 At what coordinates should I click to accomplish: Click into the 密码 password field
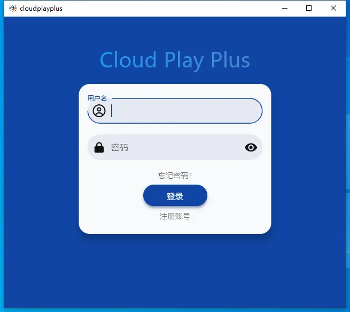[175, 147]
